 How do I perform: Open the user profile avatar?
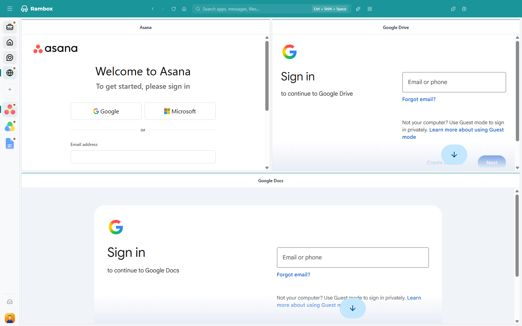10,318
